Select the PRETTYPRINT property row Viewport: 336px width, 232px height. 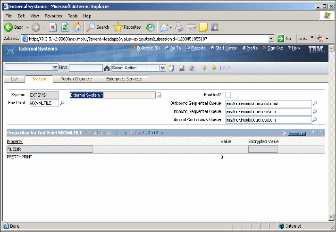(x=166, y=157)
